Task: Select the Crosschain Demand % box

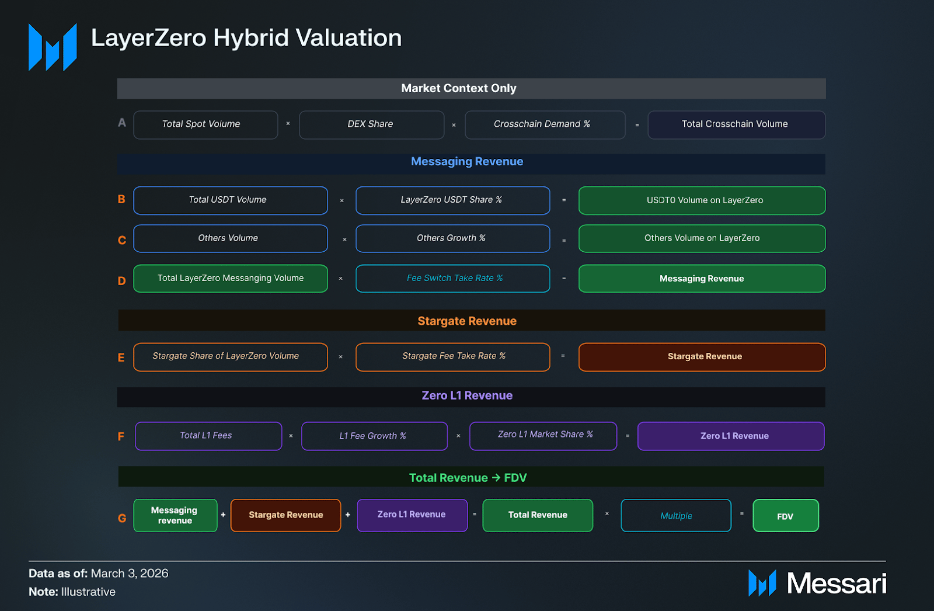Action: (x=544, y=124)
